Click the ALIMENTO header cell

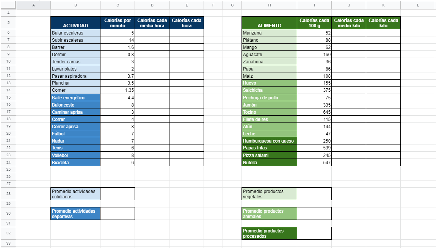[270, 23]
